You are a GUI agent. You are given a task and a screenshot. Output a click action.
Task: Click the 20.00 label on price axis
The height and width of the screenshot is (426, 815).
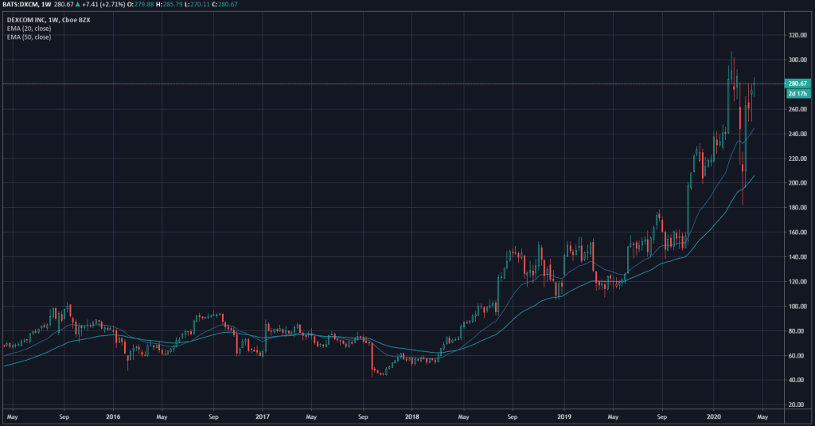click(x=797, y=405)
